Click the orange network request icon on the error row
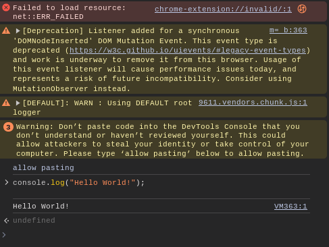Screen dimensions: 329x247 pyautogui.click(x=302, y=9)
